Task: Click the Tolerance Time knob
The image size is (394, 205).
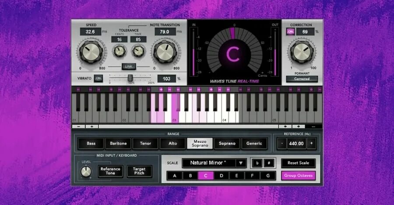Action: click(138, 51)
